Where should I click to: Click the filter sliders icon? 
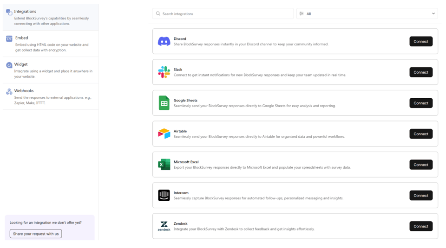[302, 13]
